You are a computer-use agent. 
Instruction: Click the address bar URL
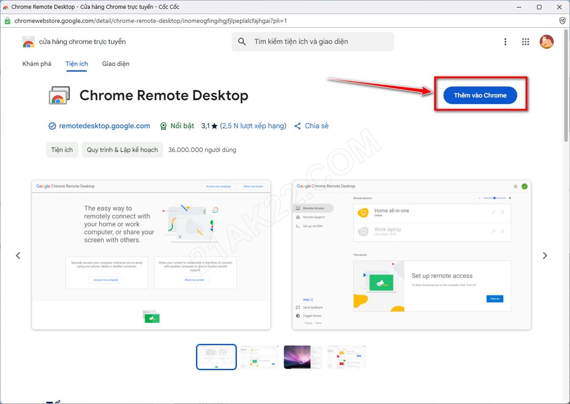(x=151, y=20)
